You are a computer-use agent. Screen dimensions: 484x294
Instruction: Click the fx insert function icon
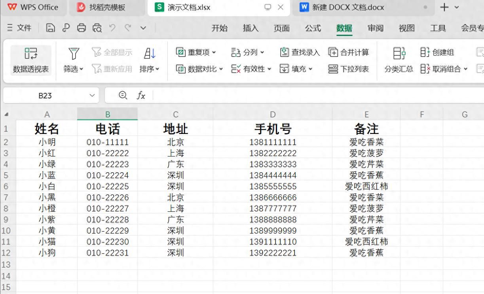click(x=141, y=95)
